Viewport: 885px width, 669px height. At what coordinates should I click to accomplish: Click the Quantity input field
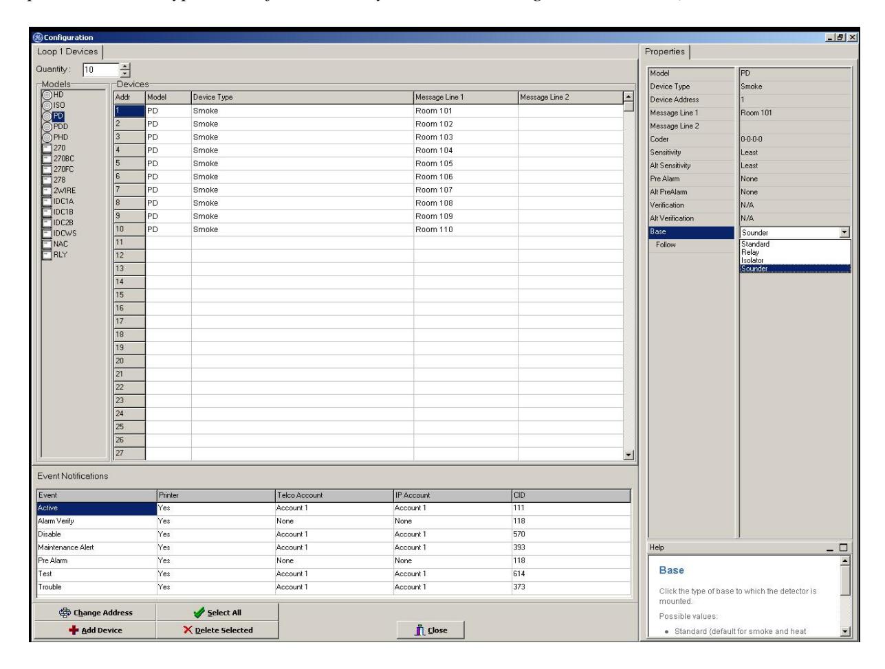pyautogui.click(x=100, y=69)
